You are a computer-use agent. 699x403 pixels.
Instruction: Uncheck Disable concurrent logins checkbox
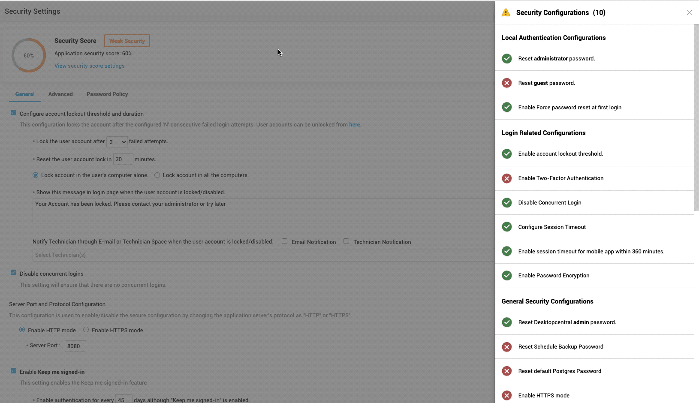click(x=14, y=273)
